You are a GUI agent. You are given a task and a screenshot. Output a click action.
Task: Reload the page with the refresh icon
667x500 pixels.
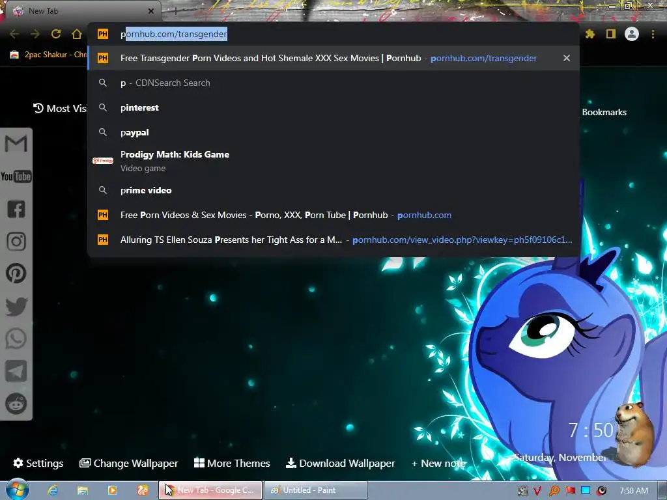(x=56, y=34)
